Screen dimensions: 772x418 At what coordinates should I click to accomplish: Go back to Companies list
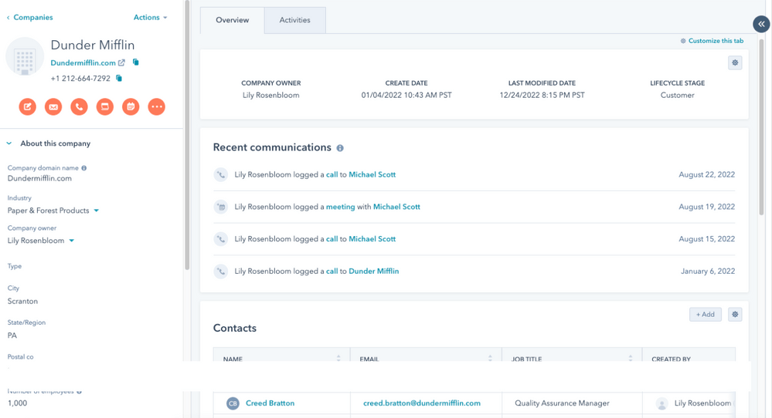(x=29, y=17)
